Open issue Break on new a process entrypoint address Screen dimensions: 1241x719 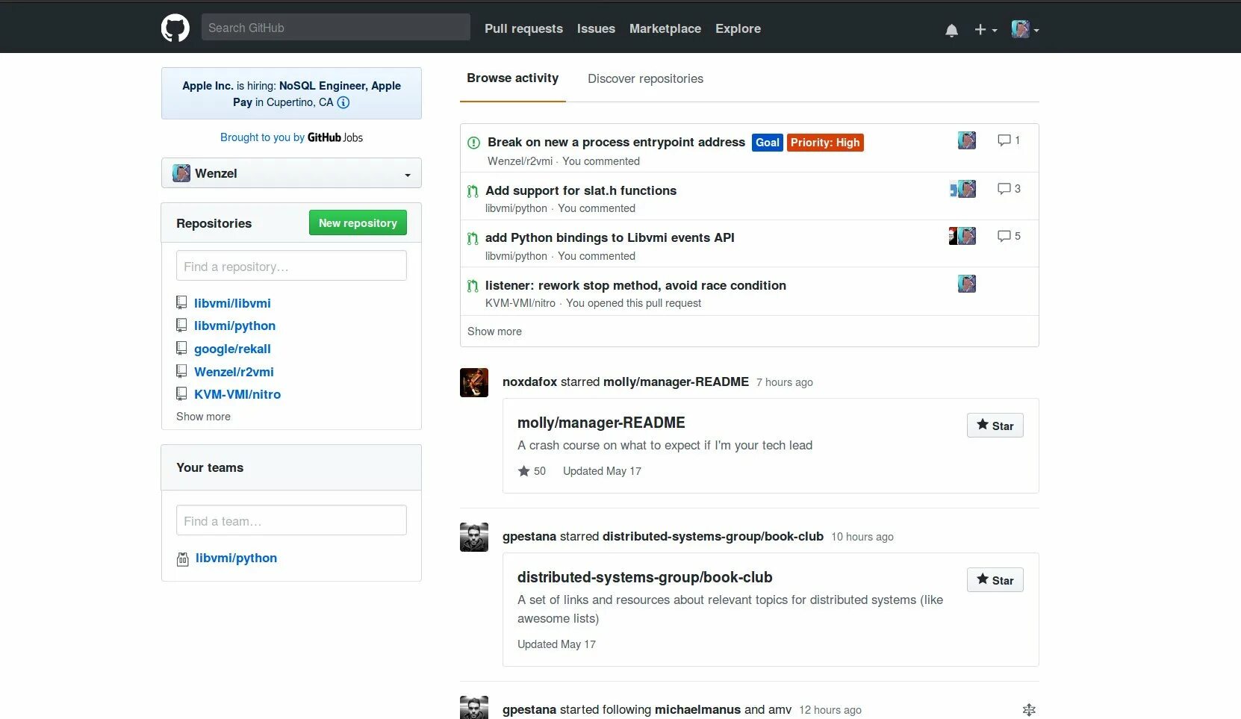pyautogui.click(x=616, y=142)
